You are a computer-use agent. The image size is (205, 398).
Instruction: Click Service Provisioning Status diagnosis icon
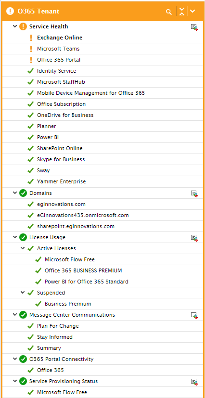(x=194, y=382)
